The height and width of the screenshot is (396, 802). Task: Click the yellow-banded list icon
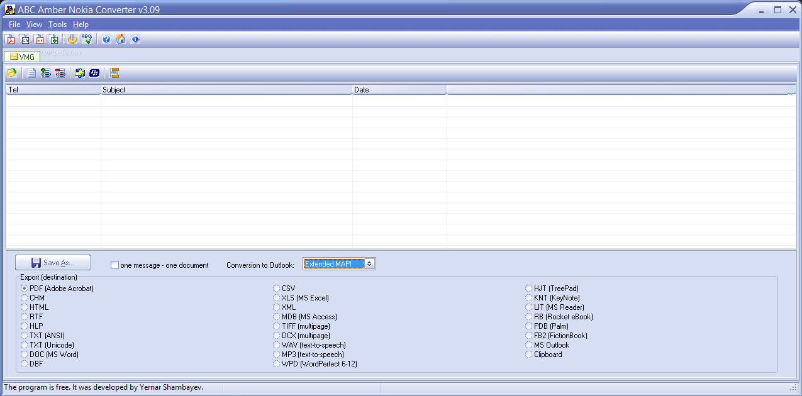coord(114,73)
